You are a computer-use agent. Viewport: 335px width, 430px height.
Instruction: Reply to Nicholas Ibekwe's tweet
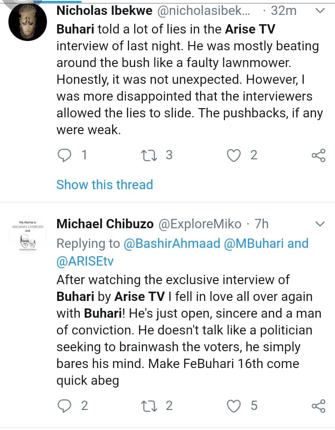pyautogui.click(x=63, y=155)
